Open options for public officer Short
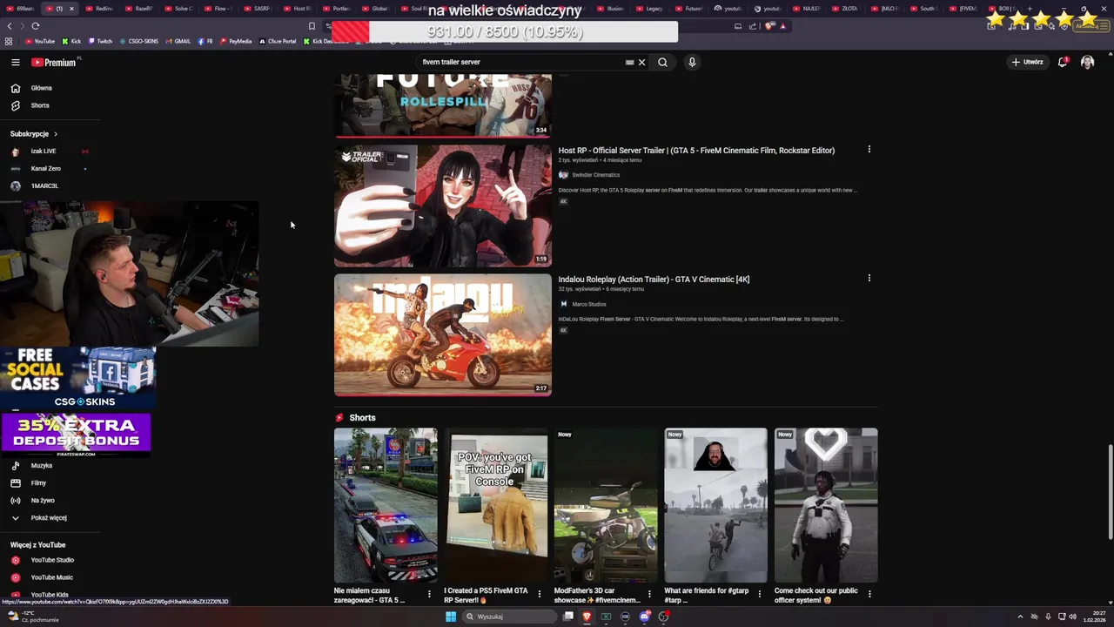This screenshot has height=627, width=1114. tap(869, 594)
